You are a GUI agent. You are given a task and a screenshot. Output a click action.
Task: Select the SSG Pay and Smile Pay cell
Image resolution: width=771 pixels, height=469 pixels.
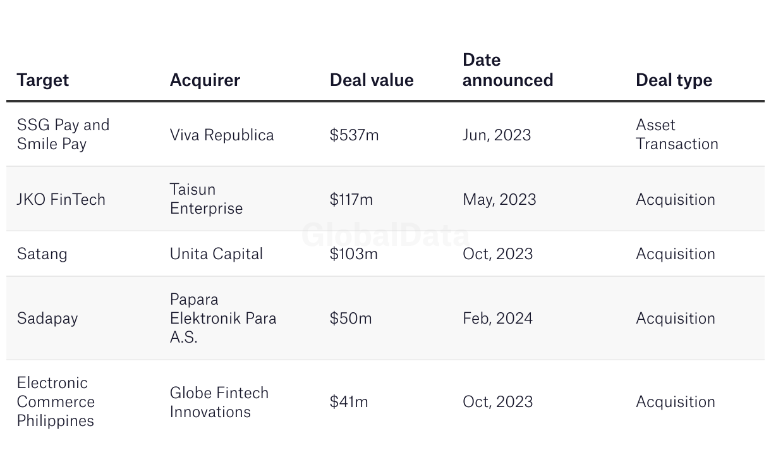click(63, 134)
